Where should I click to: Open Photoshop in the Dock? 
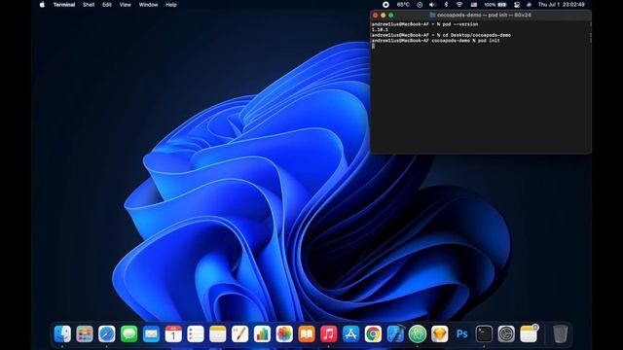[x=461, y=333]
